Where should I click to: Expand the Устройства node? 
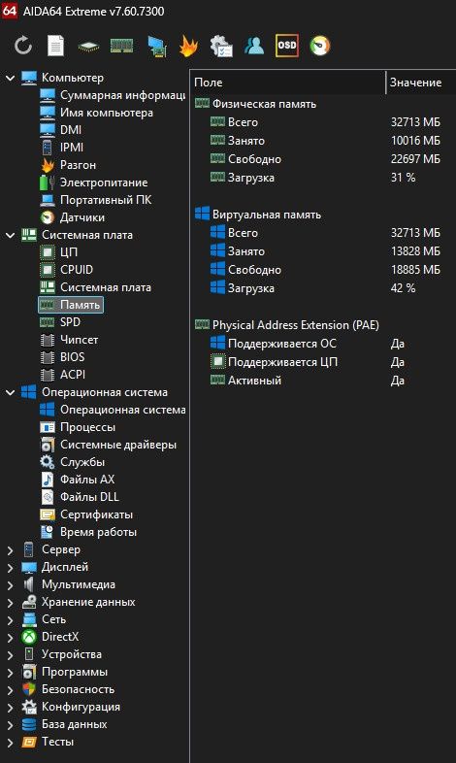11,655
